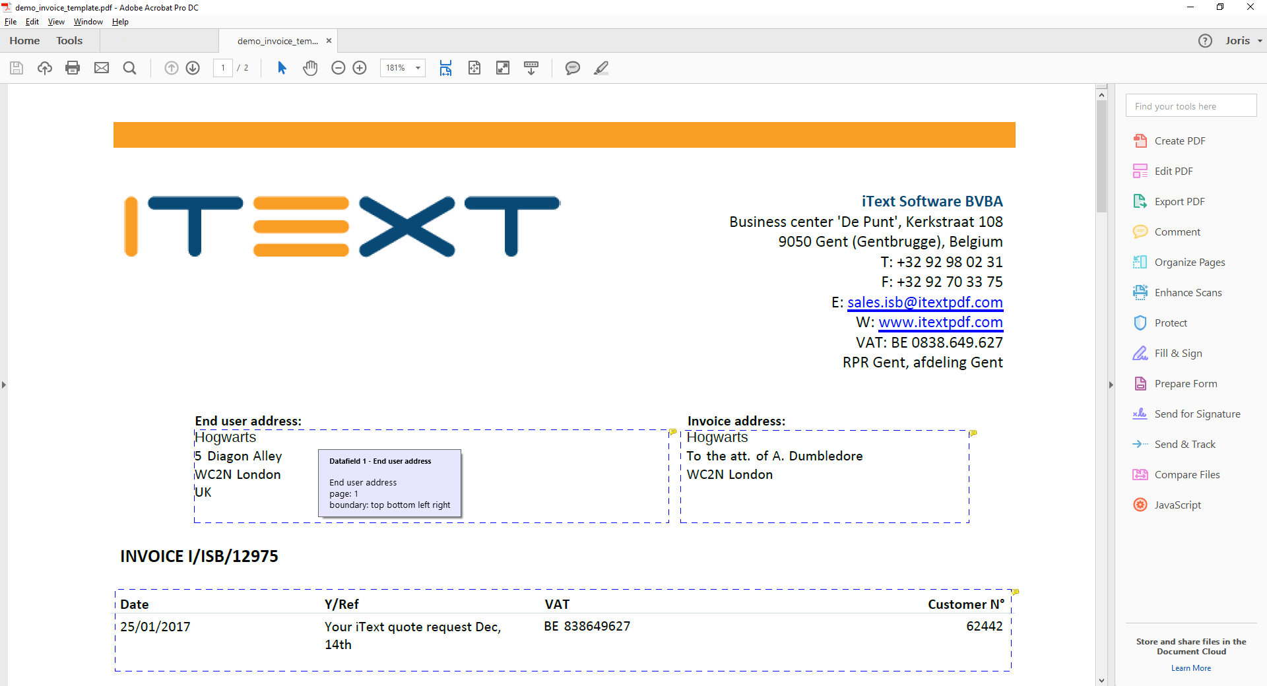Screen dimensions: 1267x686
Task: Select the Compare Files tool
Action: point(1185,474)
